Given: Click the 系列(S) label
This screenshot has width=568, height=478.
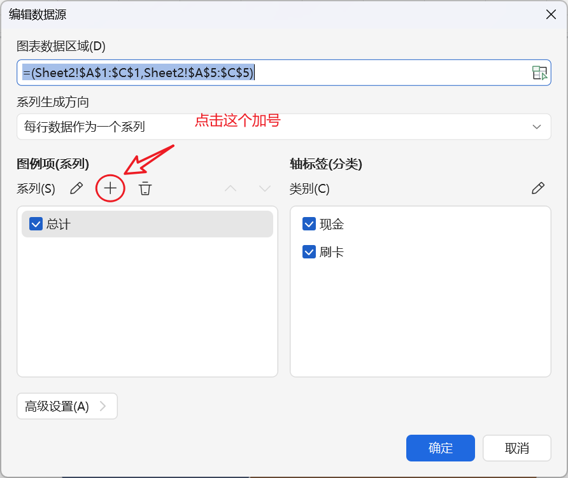Looking at the screenshot, I should pos(36,188).
